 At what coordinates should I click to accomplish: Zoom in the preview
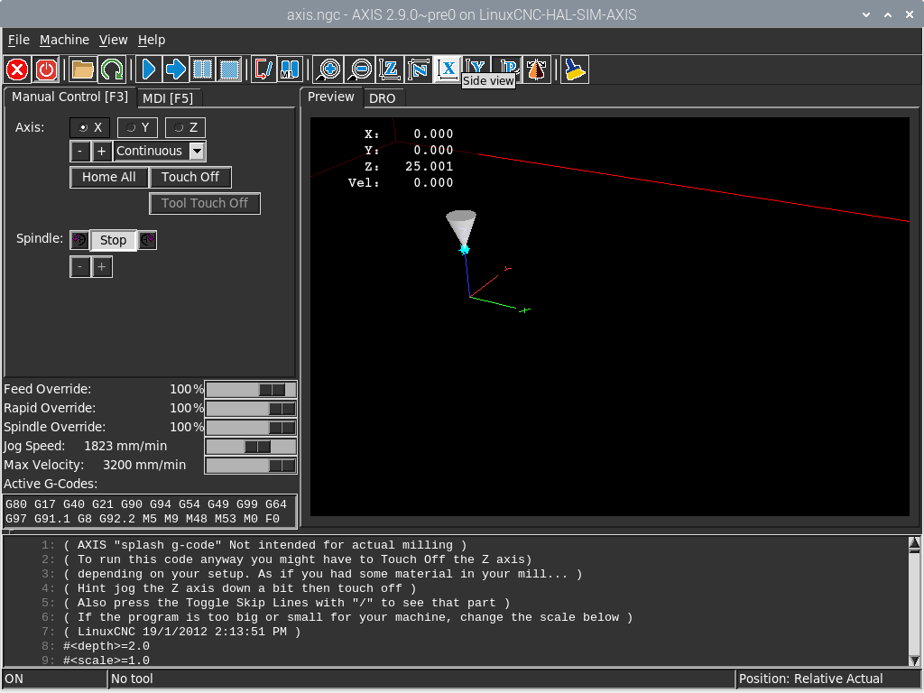pos(328,69)
